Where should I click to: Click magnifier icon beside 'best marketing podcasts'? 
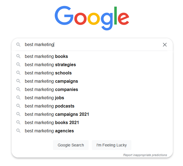[x=18, y=106]
